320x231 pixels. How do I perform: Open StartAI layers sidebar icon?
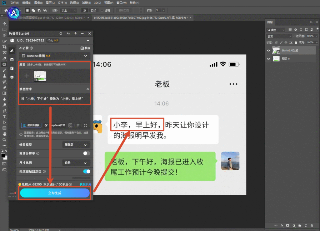(x=12, y=59)
